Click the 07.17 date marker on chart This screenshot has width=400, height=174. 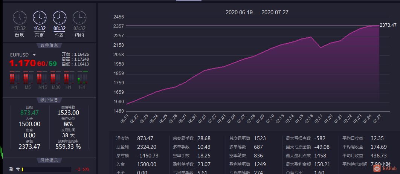(318, 119)
